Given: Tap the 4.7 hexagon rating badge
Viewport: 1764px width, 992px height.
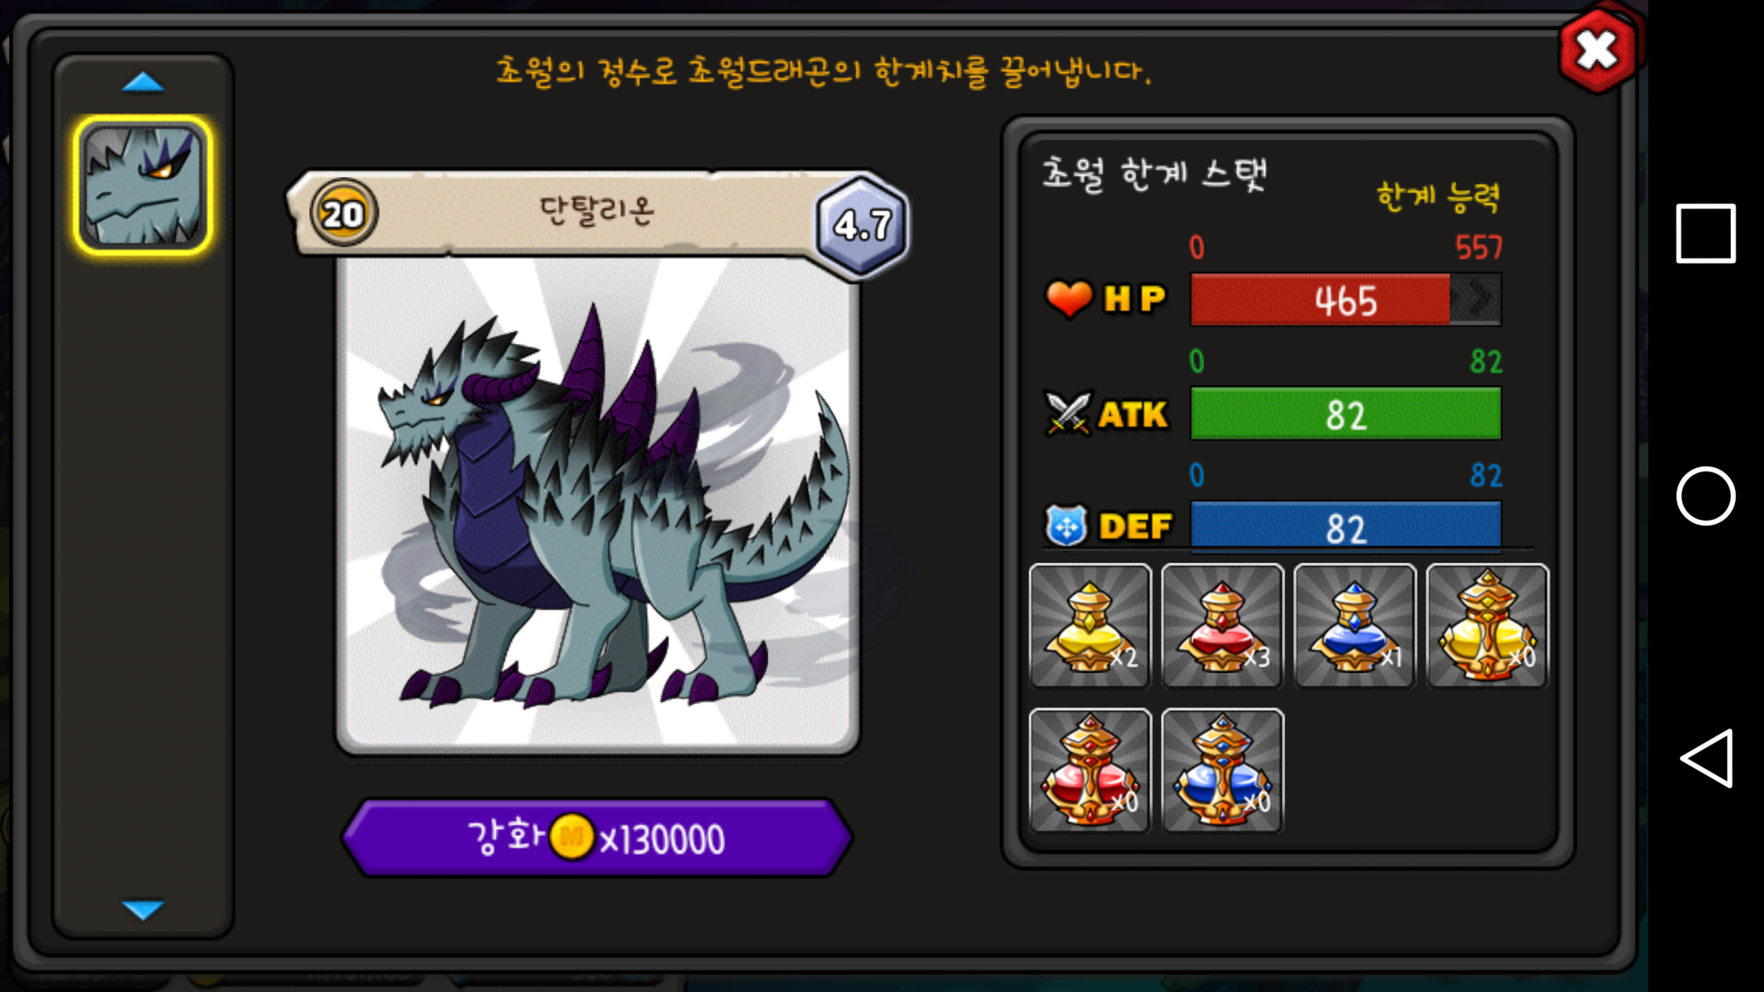Looking at the screenshot, I should click(862, 226).
